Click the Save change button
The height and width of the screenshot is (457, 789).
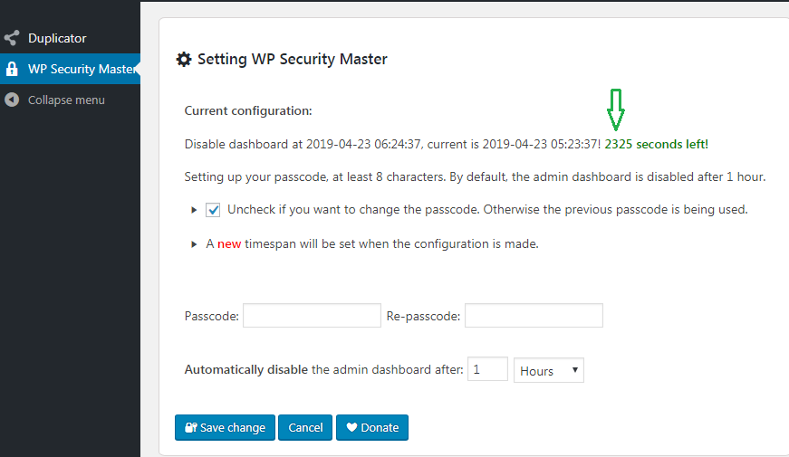pos(226,428)
